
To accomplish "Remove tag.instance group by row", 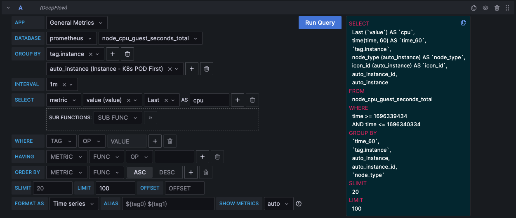I will click(127, 54).
